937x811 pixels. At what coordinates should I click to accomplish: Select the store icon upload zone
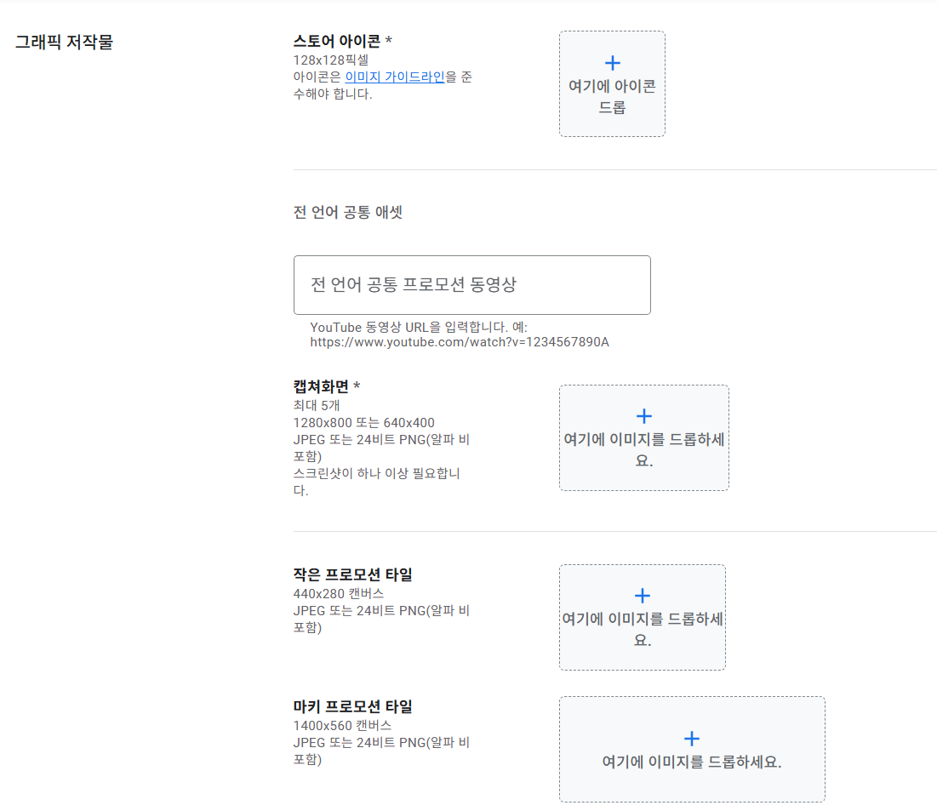pos(612,83)
